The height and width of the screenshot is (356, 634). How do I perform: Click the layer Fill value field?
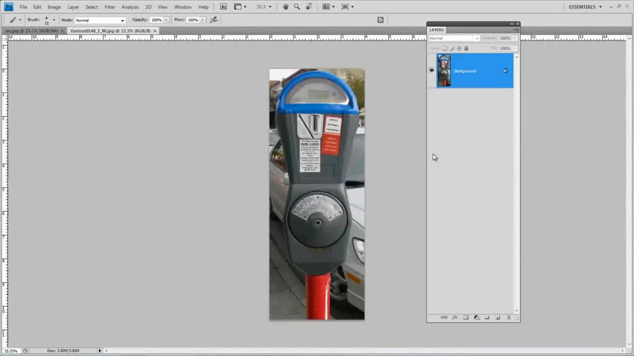(505, 48)
